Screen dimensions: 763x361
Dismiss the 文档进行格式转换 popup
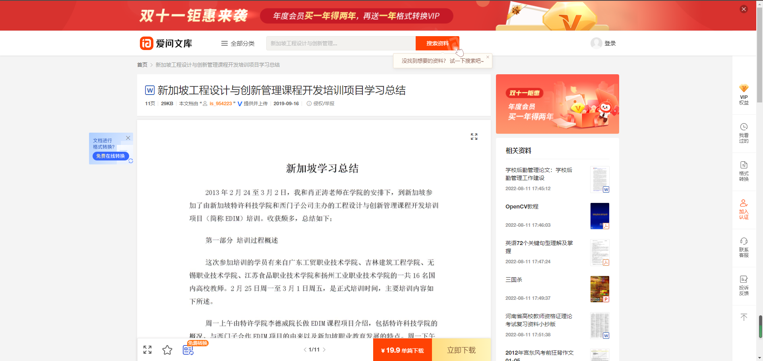pos(128,138)
